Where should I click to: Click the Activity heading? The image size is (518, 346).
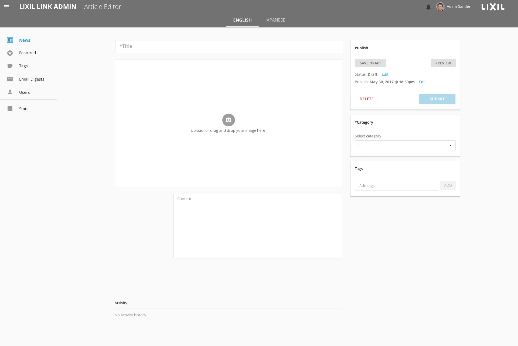pyautogui.click(x=121, y=303)
